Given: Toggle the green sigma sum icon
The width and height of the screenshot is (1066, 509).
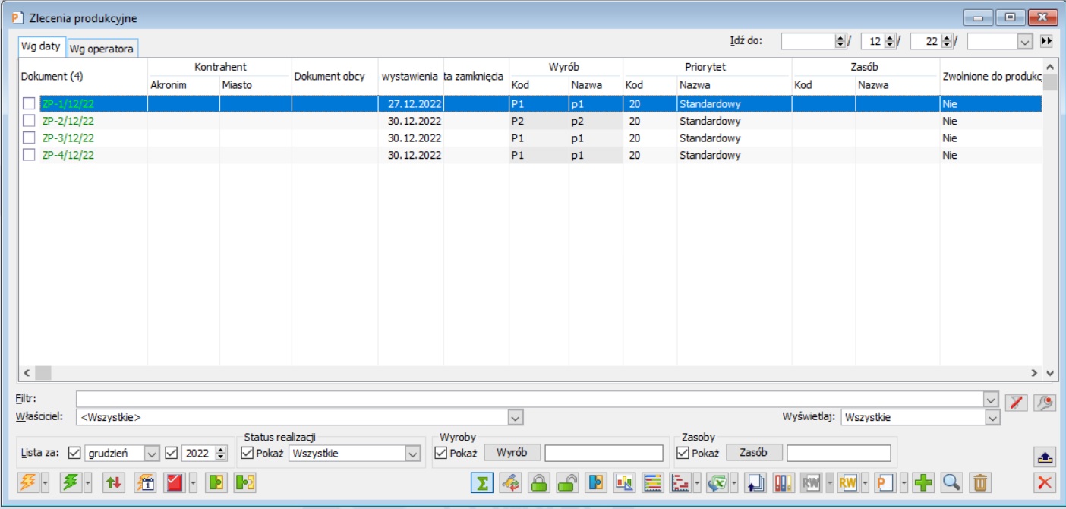Looking at the screenshot, I should point(481,482).
